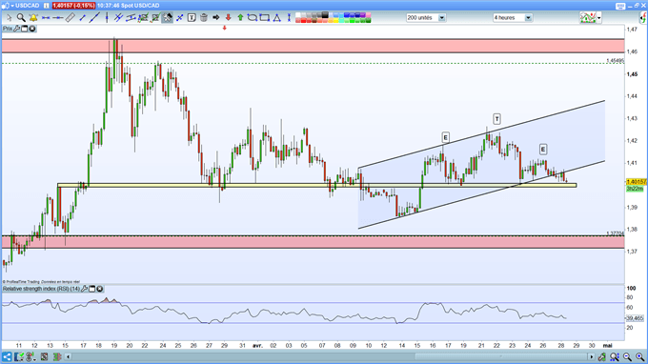Select the long trend line tool
648x364 pixels.
(x=94, y=17)
